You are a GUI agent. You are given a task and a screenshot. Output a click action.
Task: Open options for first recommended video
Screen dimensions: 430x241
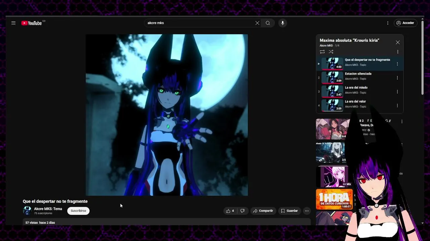click(x=402, y=122)
